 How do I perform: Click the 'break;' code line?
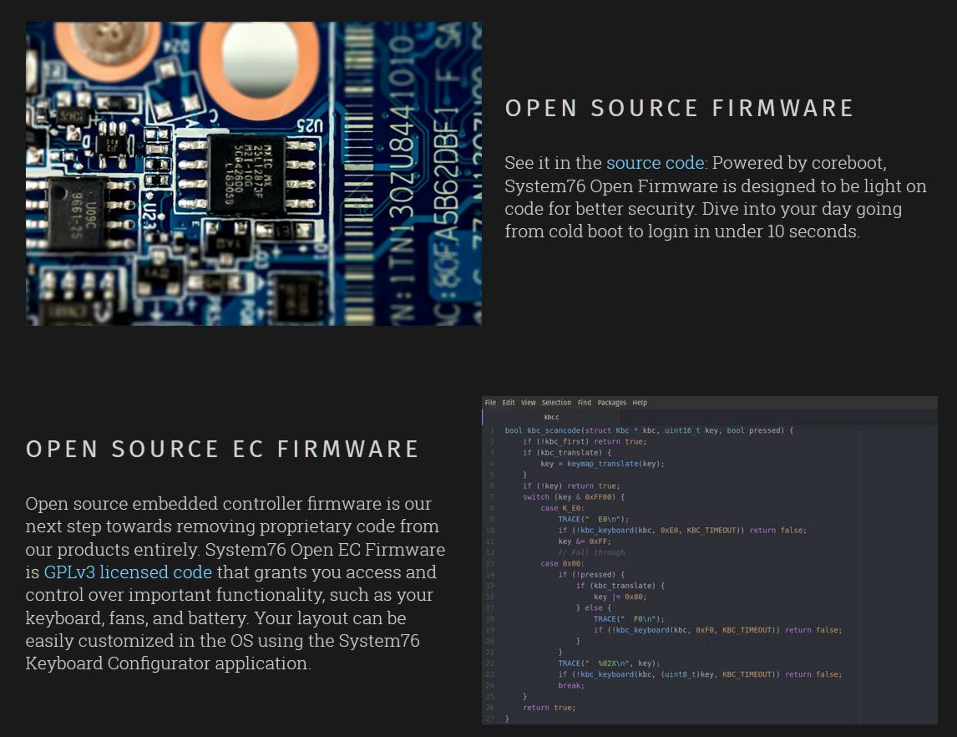pos(571,685)
